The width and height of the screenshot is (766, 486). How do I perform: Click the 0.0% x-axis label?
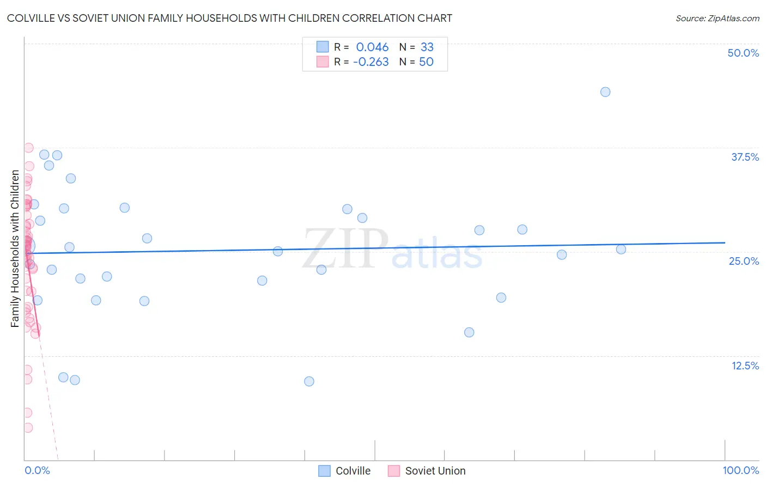38,470
